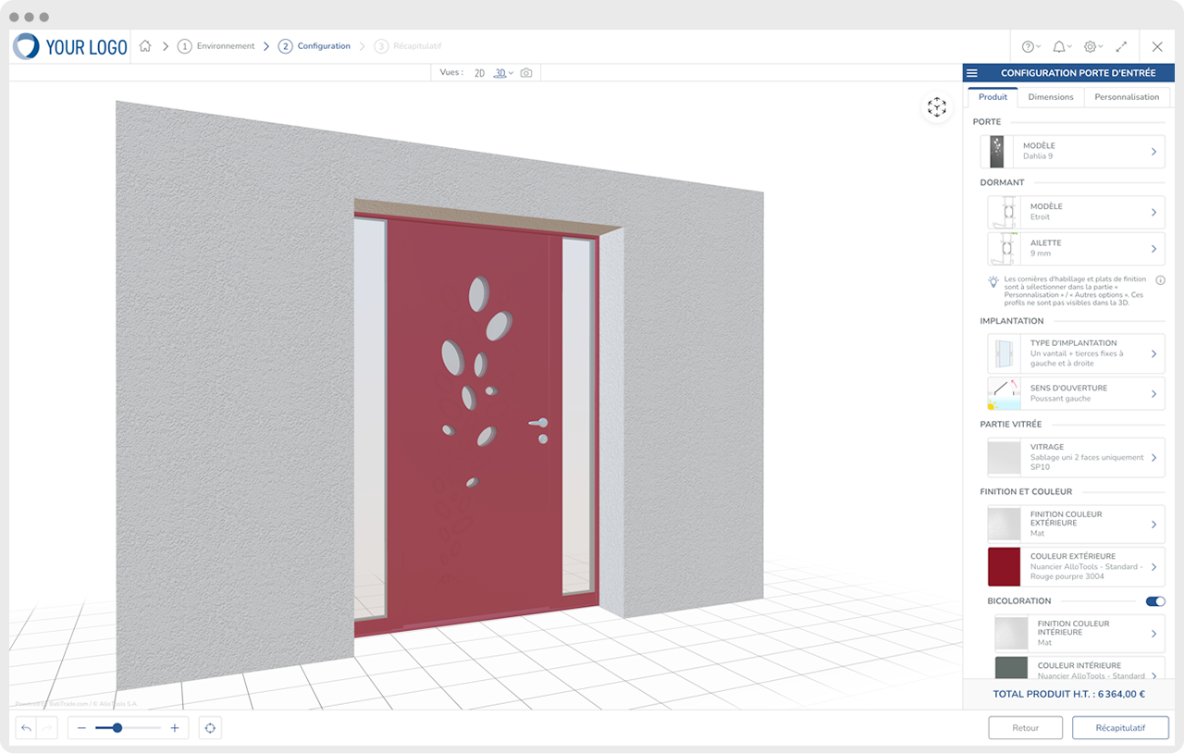Click the Récapitulatif button at the bottom
The image size is (1184, 754).
pyautogui.click(x=1120, y=728)
